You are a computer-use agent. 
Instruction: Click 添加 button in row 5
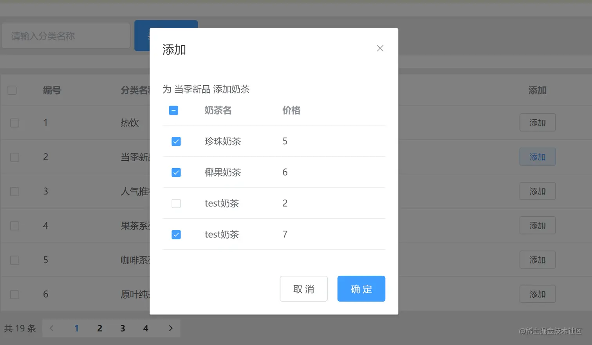(x=537, y=260)
